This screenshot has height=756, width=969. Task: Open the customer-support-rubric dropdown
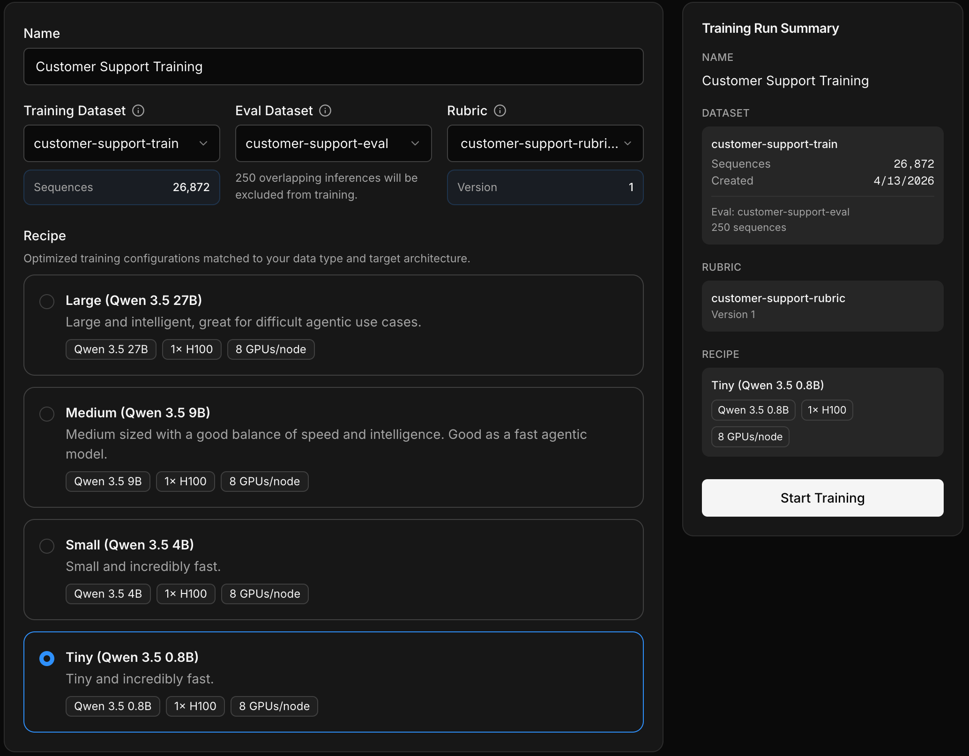coord(545,143)
